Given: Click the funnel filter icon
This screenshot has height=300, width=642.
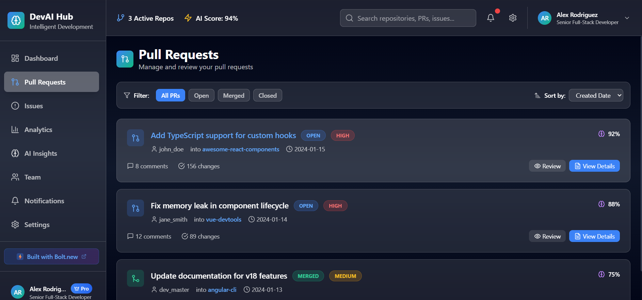Looking at the screenshot, I should 127,95.
